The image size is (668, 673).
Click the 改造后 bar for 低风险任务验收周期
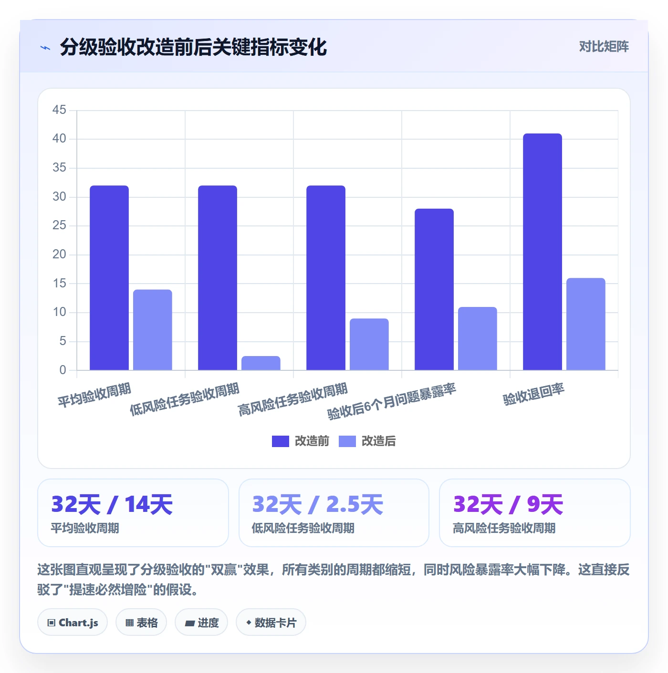click(261, 363)
